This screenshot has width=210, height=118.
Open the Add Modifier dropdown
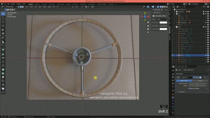pyautogui.click(x=192, y=74)
